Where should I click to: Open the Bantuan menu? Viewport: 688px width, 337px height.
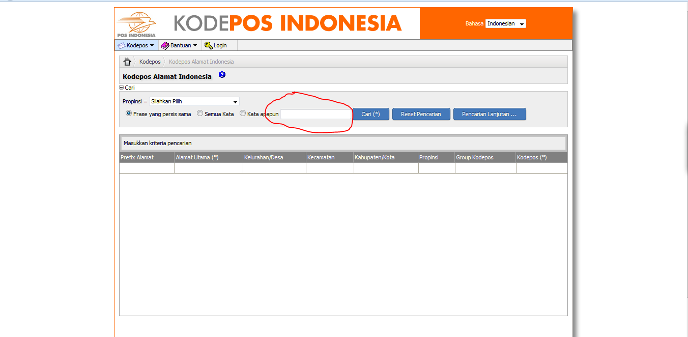pos(180,45)
